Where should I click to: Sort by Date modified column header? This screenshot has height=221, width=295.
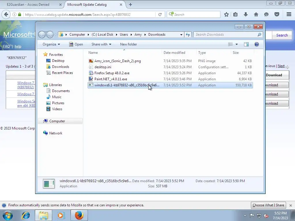pos(179,53)
